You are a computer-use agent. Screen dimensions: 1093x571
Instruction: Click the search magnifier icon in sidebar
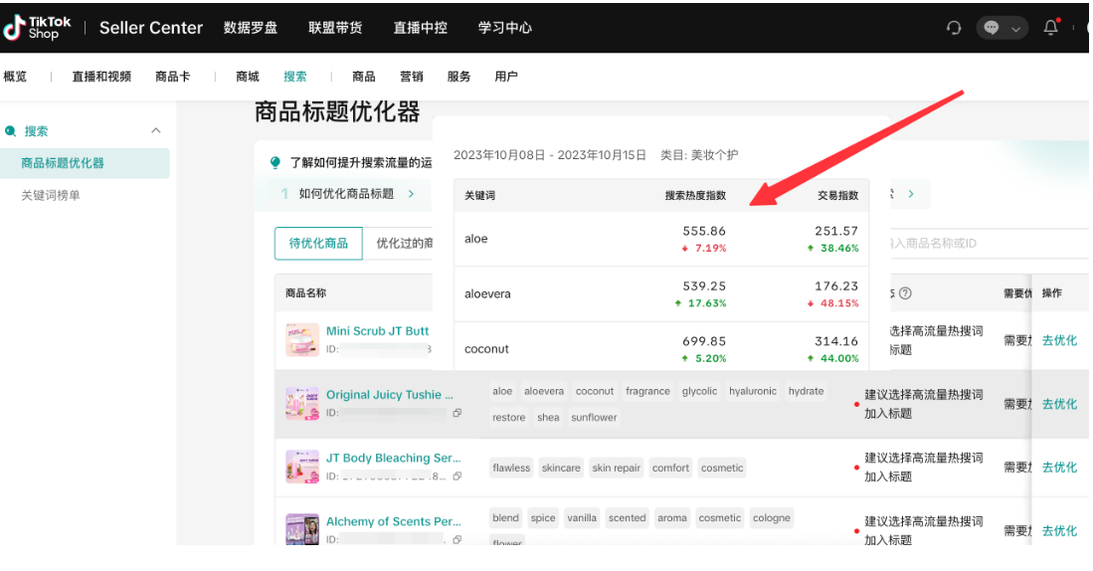11,131
